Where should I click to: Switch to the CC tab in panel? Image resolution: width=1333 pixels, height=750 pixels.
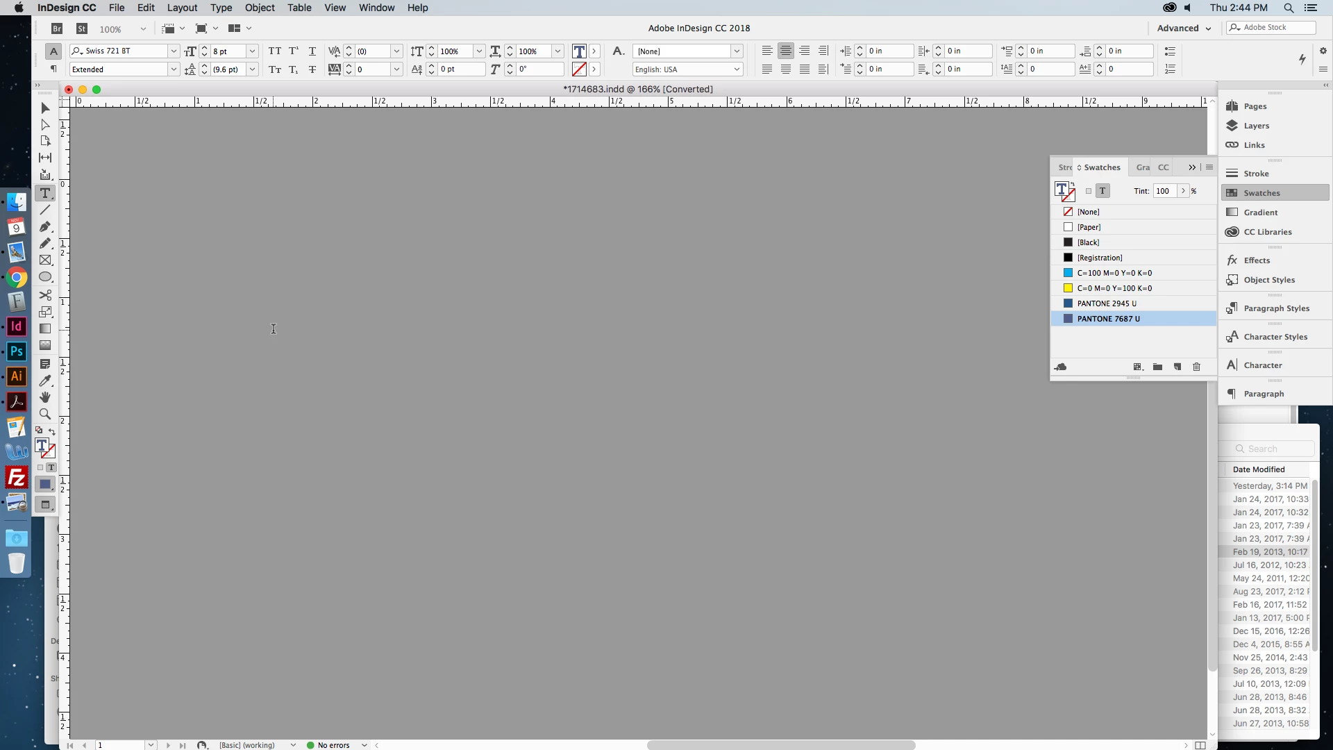pos(1164,167)
